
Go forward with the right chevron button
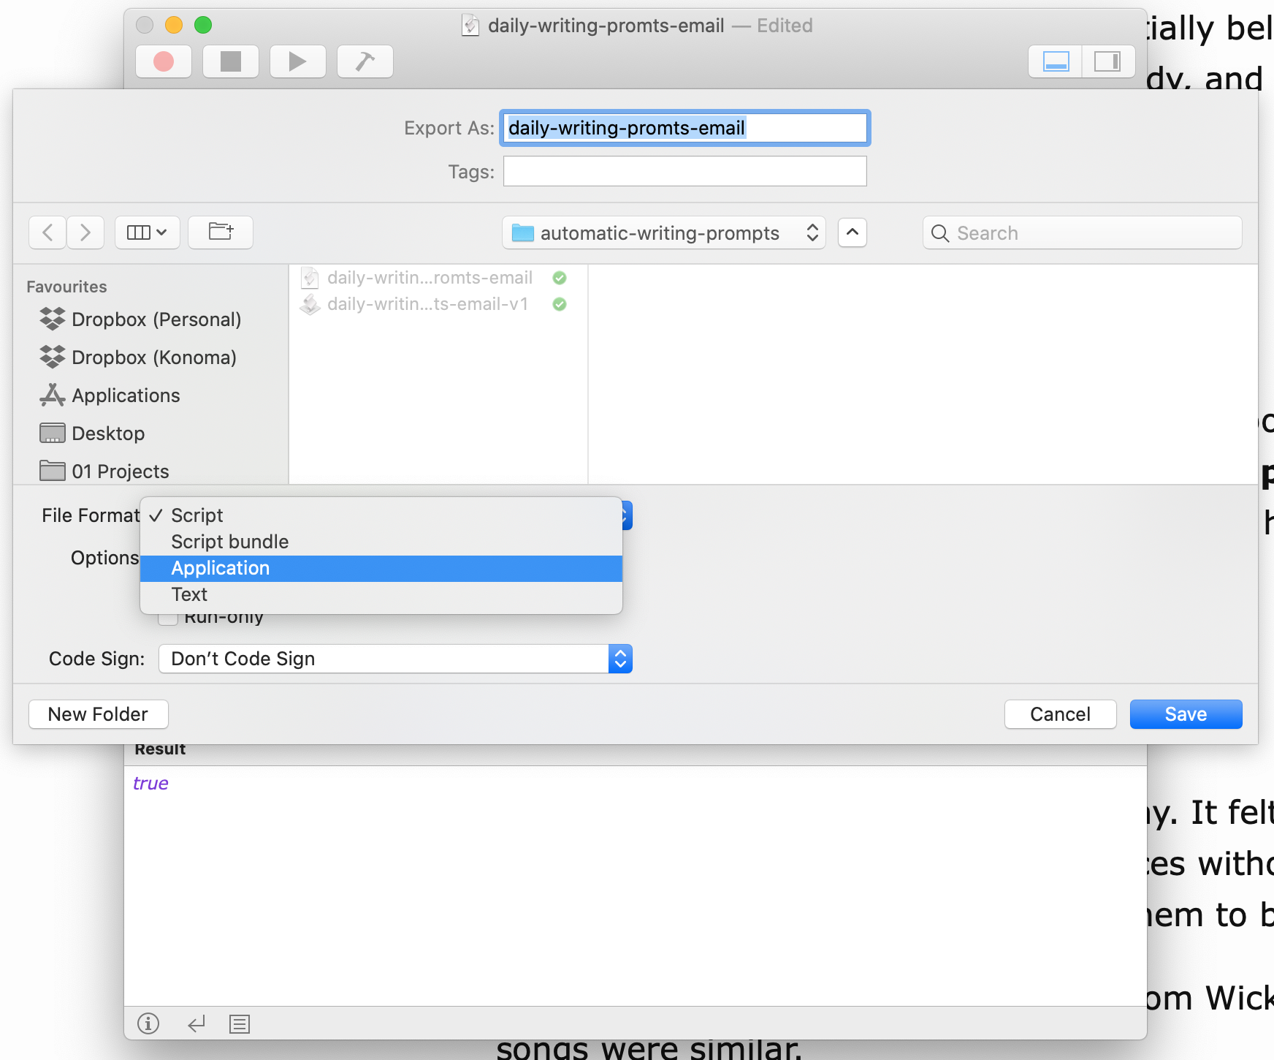coord(85,232)
